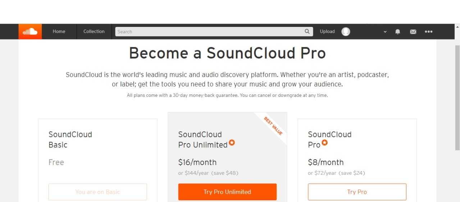Go to the Home tab

pos(59,32)
